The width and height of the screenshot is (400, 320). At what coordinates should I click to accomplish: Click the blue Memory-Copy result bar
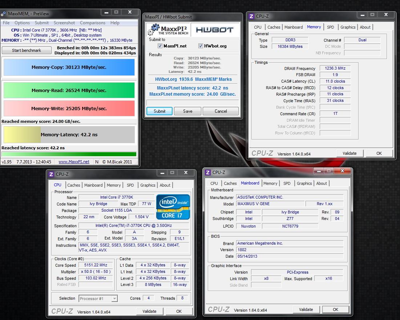(69, 67)
